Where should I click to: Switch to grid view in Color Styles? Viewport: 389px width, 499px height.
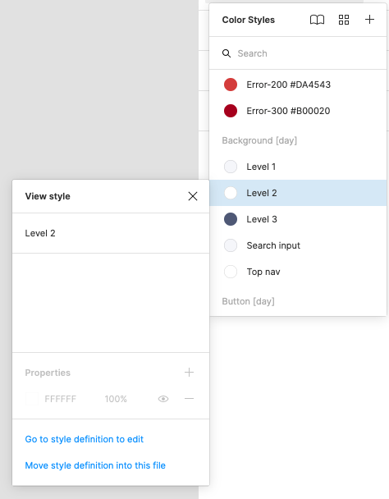(344, 20)
